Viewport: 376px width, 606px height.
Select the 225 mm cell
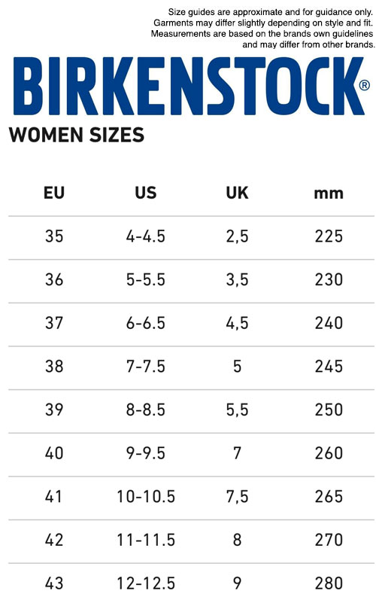coord(329,236)
